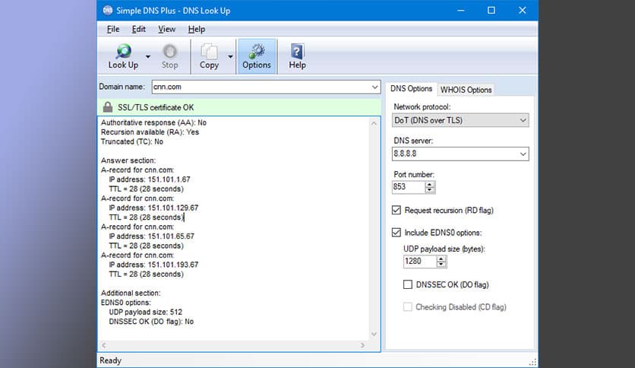Click the results scroll down arrow
The height and width of the screenshot is (368, 635).
(x=374, y=334)
